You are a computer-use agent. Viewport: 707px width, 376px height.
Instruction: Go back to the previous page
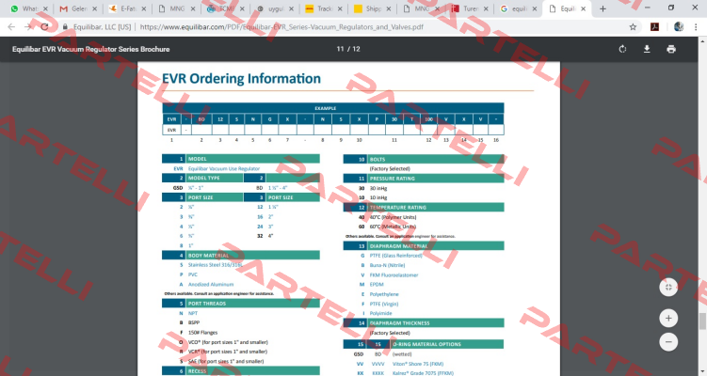[x=11, y=26]
